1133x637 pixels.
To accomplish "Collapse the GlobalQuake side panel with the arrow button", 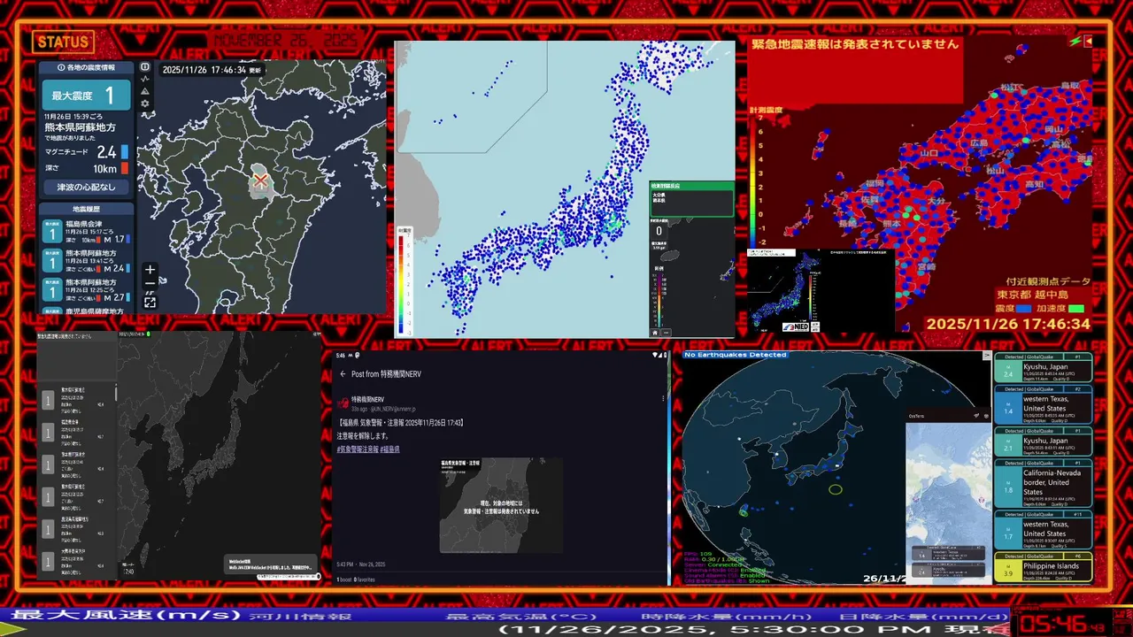I will pyautogui.click(x=987, y=356).
